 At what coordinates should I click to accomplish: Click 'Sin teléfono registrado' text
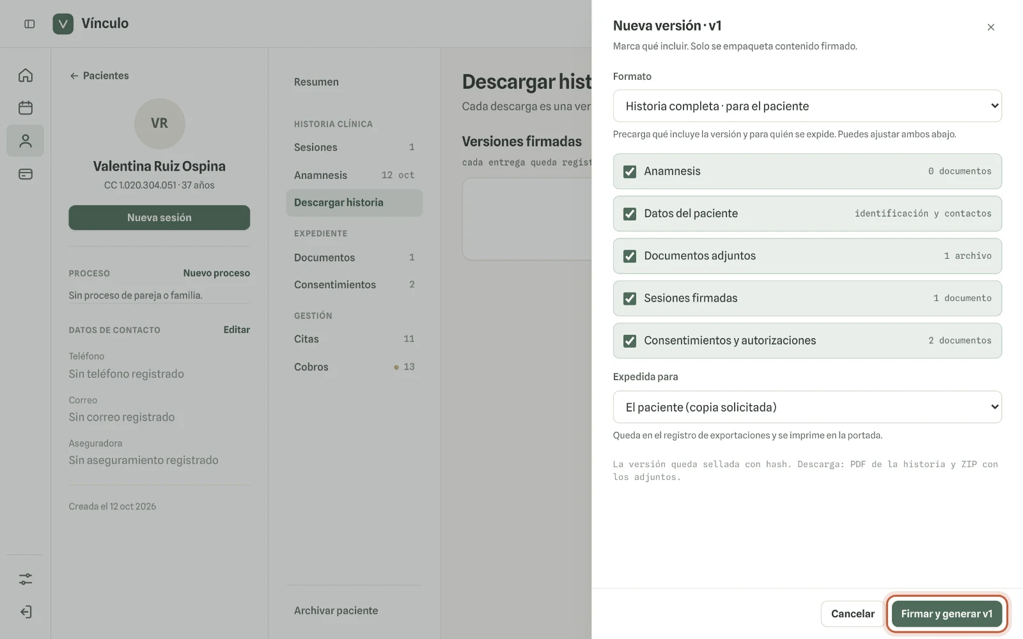pyautogui.click(x=127, y=374)
